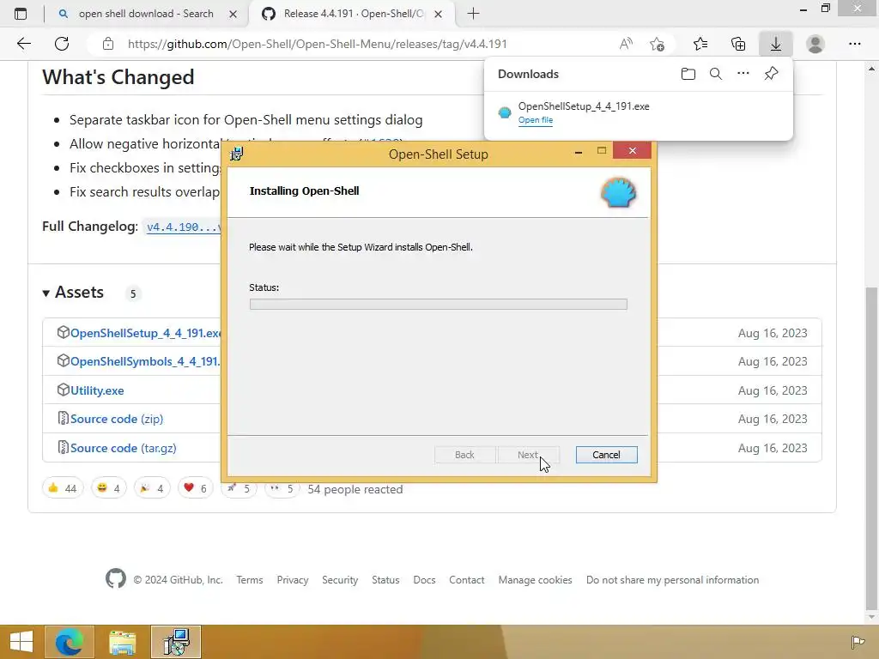Viewport: 879px width, 659px height.
Task: Open Edge Settings and more menu
Action: click(x=854, y=44)
